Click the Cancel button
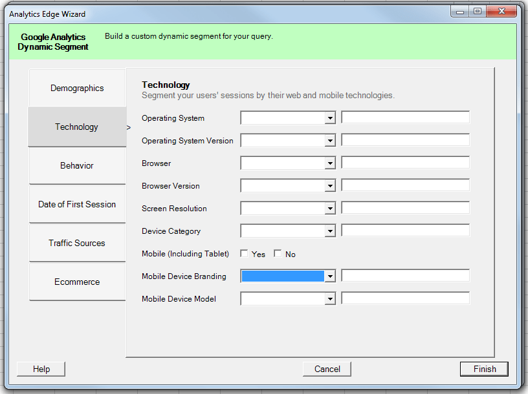The image size is (528, 394). point(327,369)
